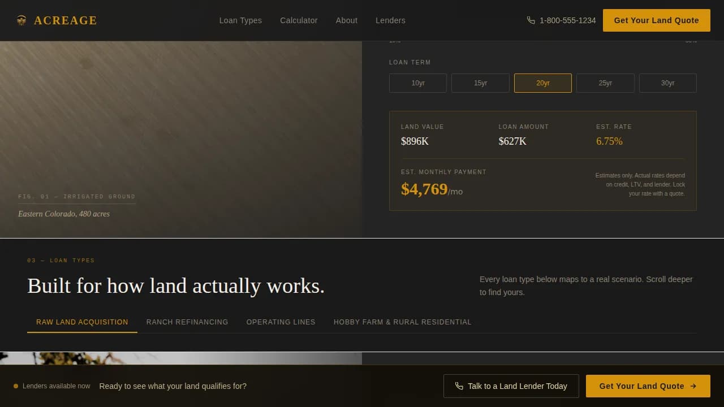Open Loan Types in the top navigation
Viewport: 724px width, 407px height.
point(240,20)
